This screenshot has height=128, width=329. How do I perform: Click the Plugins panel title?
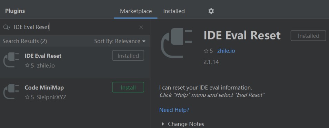[15, 11]
